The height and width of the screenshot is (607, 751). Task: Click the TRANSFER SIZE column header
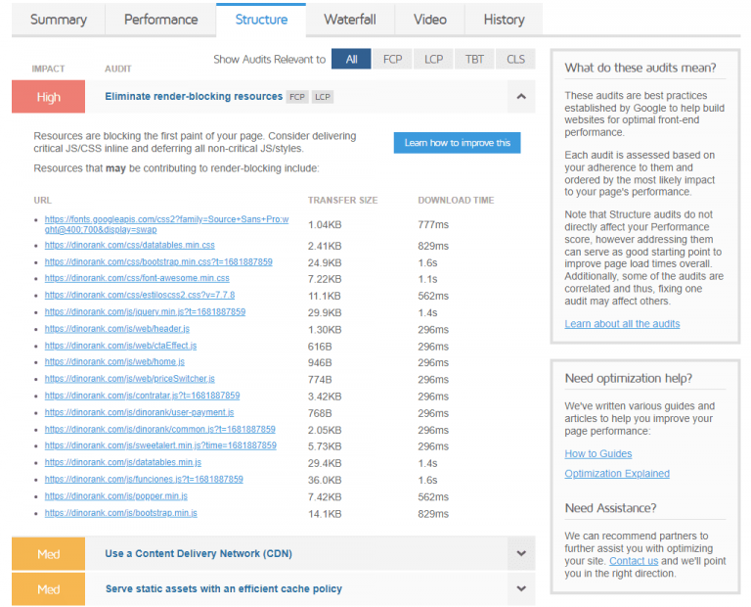343,201
